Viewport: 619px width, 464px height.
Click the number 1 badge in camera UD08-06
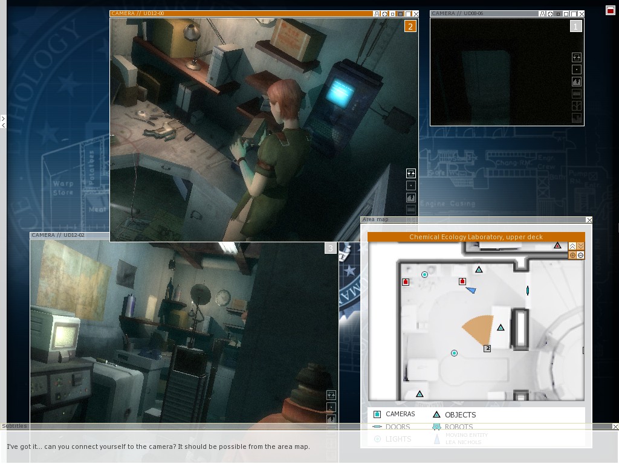(x=575, y=26)
